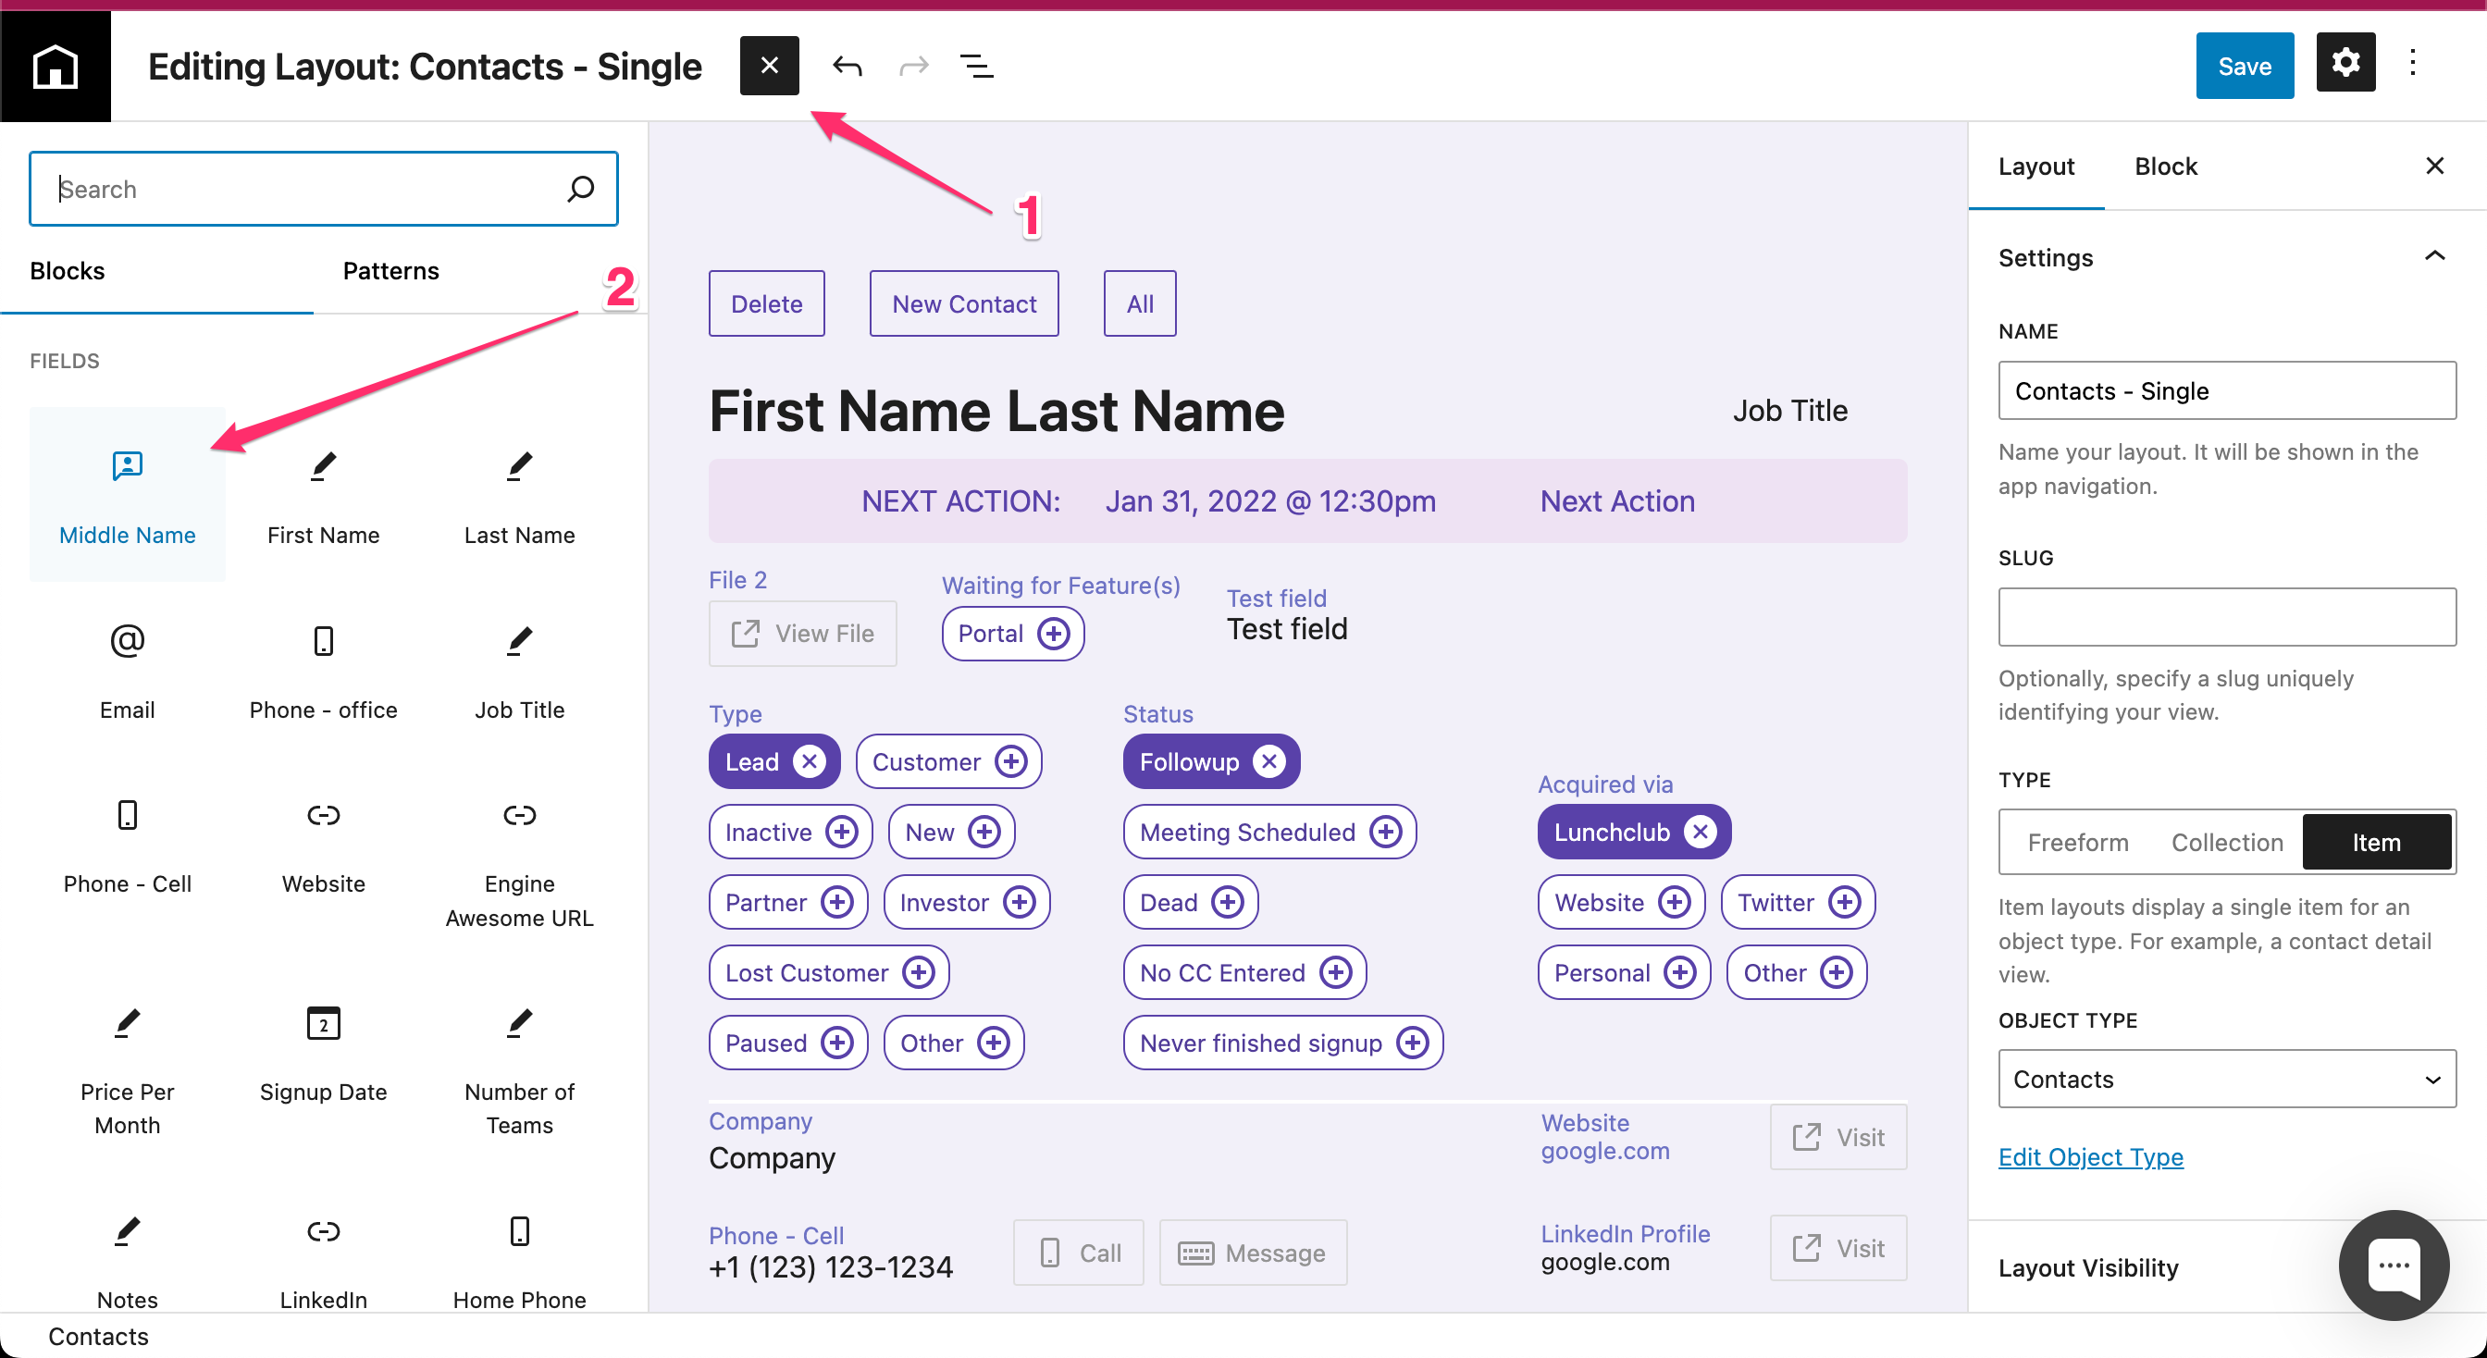Click the search magnifier in blocks panel
The height and width of the screenshot is (1358, 2487).
(x=580, y=188)
